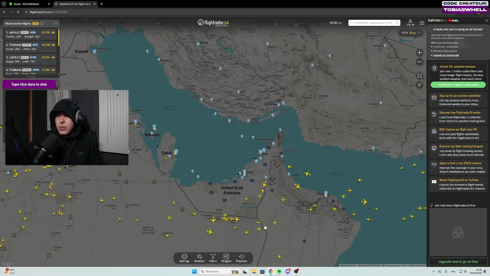Click the Abu Dhabi airport pin
The height and width of the screenshot is (276, 490).
[244, 172]
